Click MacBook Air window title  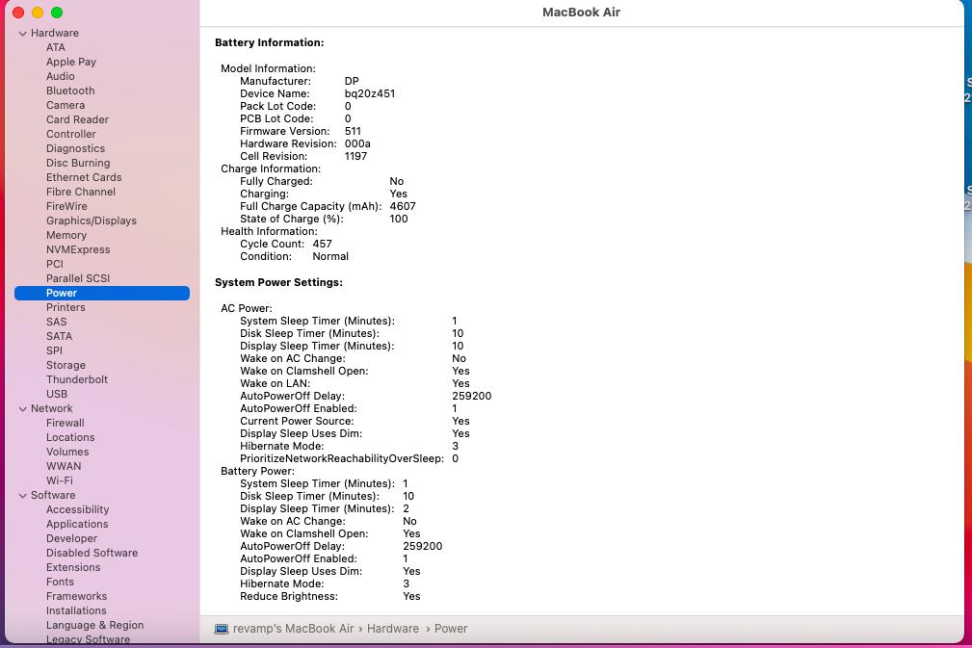click(x=581, y=13)
